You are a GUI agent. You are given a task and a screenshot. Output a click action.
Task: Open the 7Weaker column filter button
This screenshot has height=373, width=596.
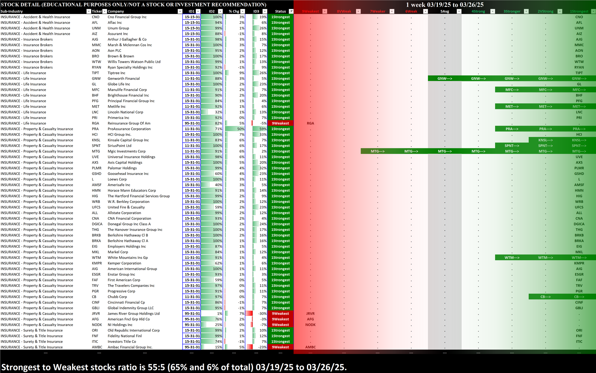pos(392,11)
